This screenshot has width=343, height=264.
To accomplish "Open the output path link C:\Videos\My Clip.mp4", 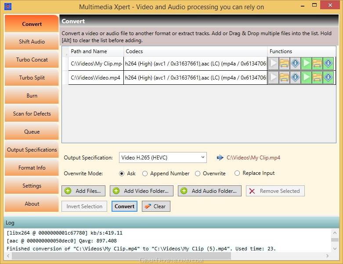I will (x=253, y=158).
